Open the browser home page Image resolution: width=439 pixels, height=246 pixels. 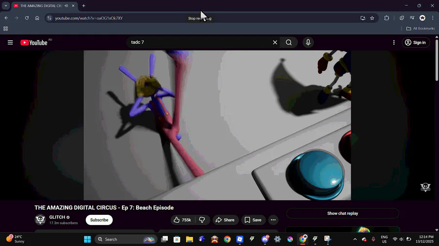[37, 18]
